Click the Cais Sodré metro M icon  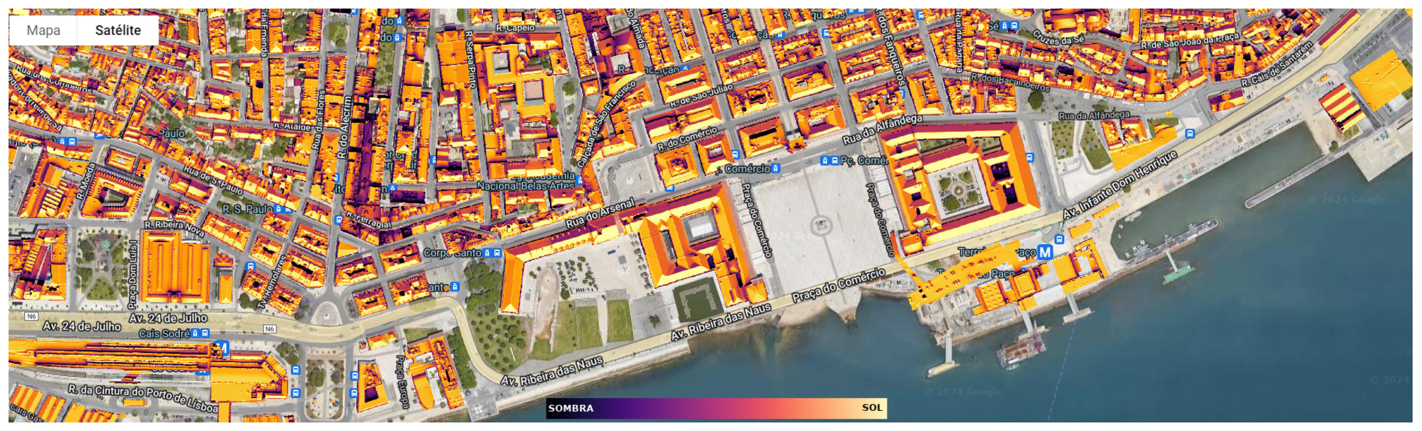(x=222, y=348)
